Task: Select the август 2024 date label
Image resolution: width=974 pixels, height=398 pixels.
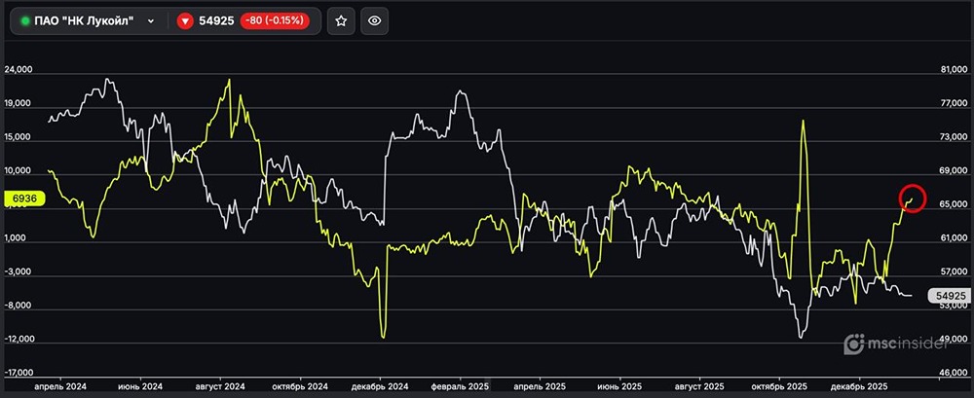Action: pos(222,387)
